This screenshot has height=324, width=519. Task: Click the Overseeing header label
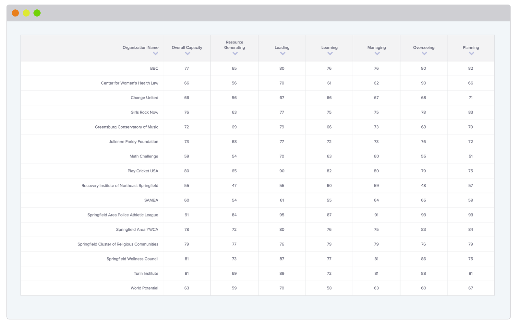pos(424,48)
